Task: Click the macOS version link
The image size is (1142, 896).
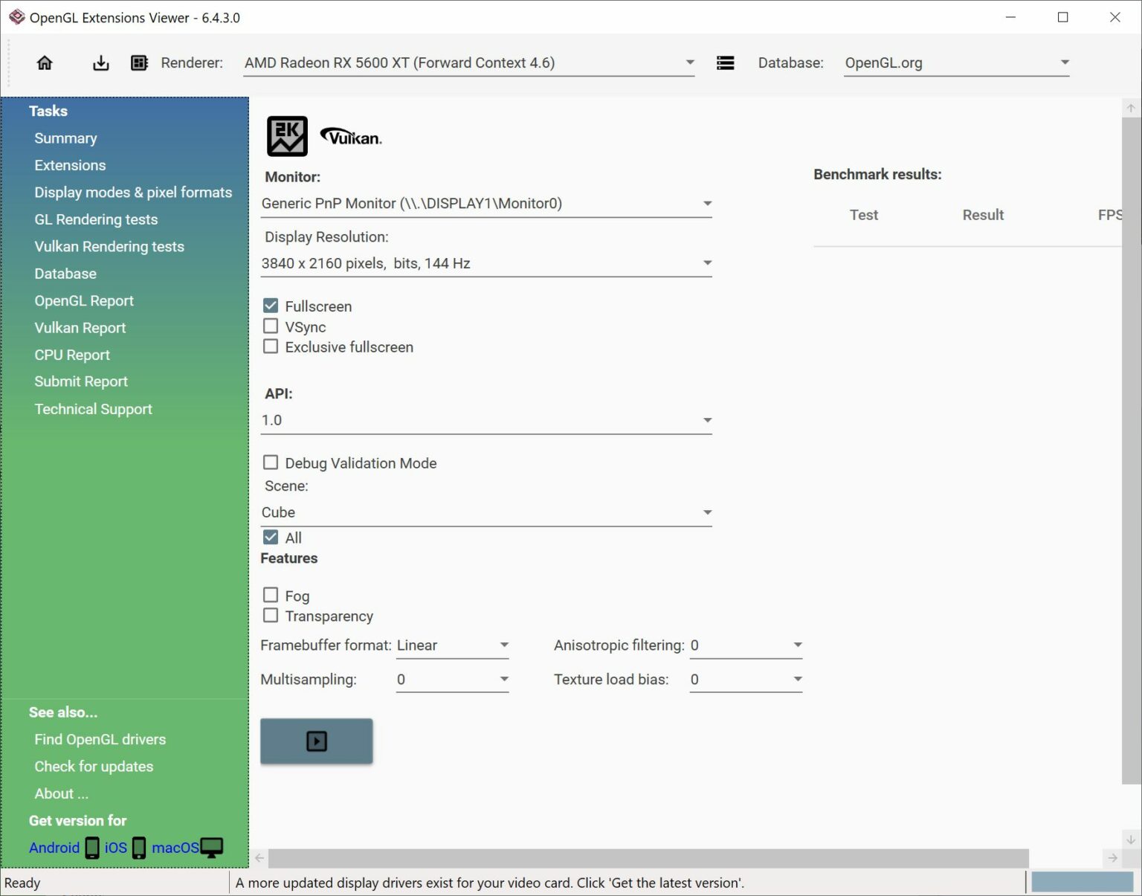Action: tap(175, 848)
